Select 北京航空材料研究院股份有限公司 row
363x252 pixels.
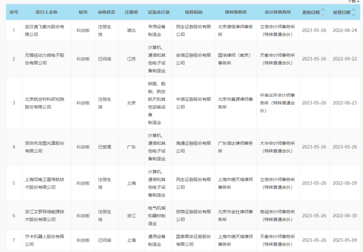[45, 103]
